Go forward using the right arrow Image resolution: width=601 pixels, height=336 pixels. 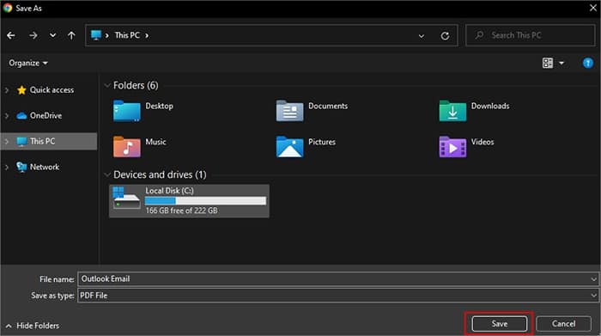tap(33, 36)
